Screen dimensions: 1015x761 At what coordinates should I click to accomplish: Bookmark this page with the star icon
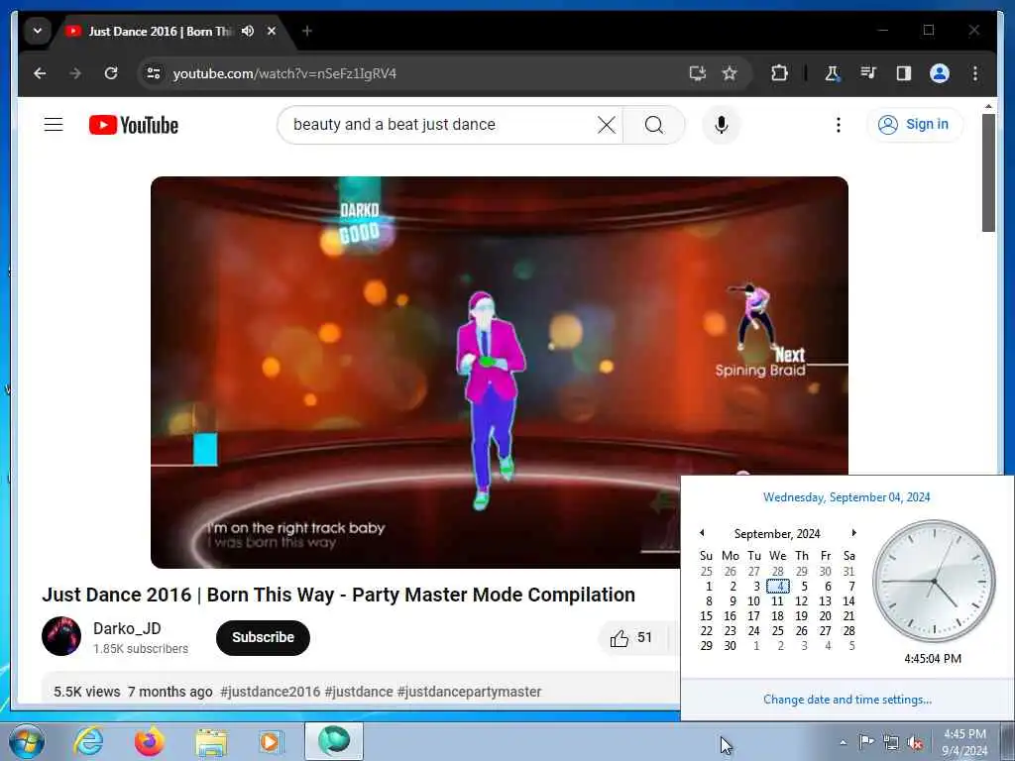coord(730,73)
